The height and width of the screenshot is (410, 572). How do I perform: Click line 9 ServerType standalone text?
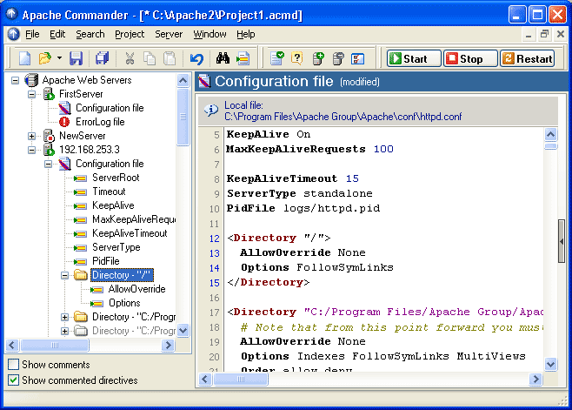point(300,193)
